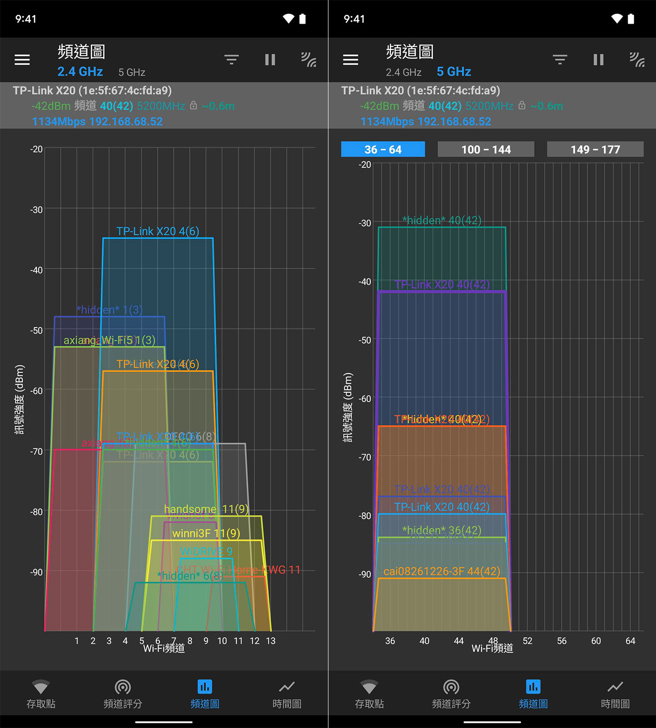The image size is (656, 728).
Task: Tap security lock icon in right screen header
Action: 522,106
